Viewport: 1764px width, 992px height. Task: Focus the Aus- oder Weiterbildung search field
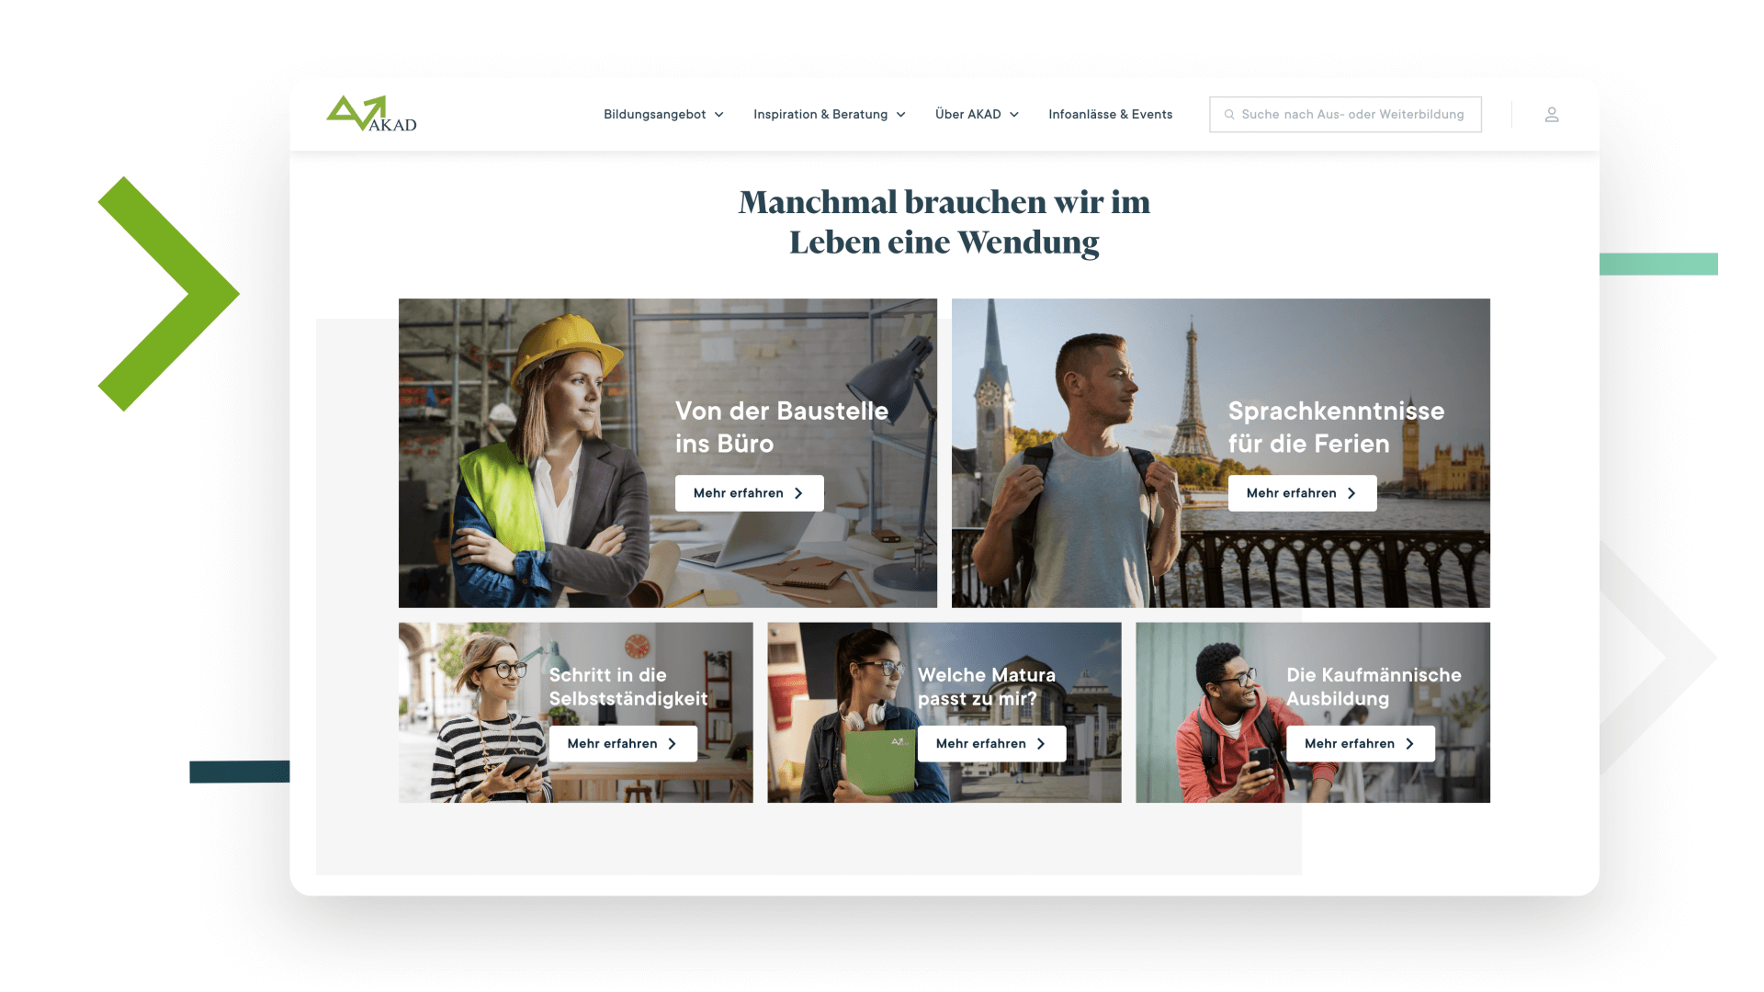tap(1351, 115)
